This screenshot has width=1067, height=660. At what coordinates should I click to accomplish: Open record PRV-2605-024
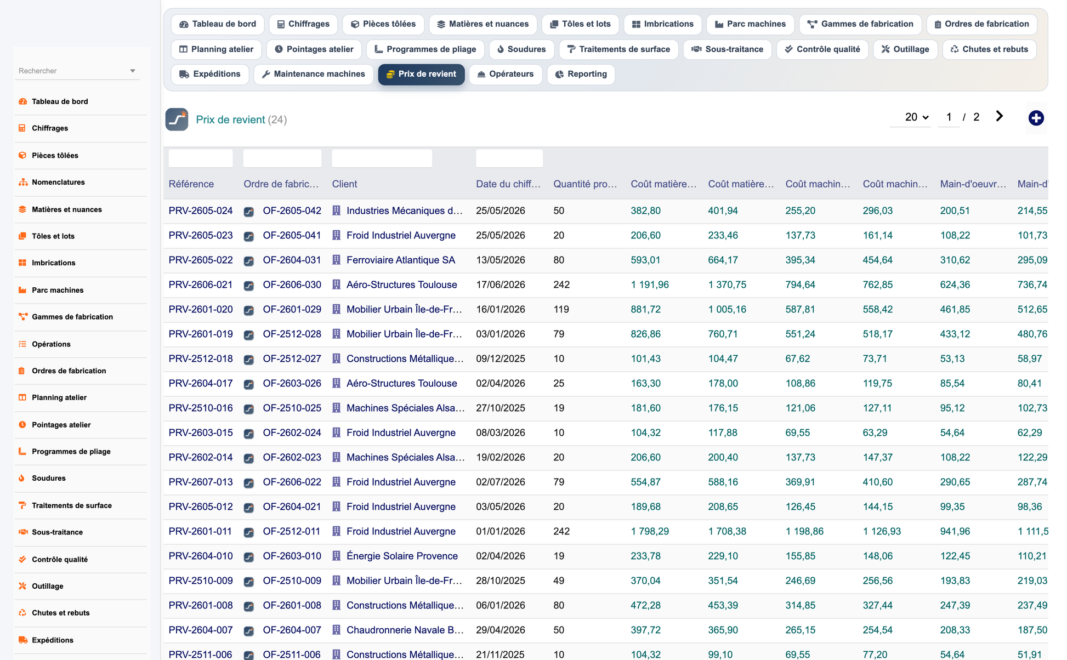[201, 211]
